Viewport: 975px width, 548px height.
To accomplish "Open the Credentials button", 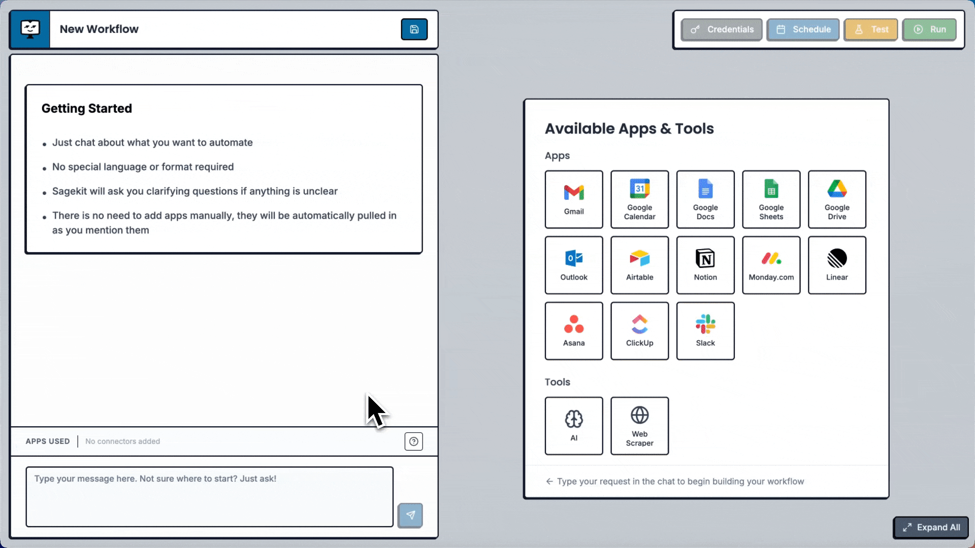I will pos(722,29).
